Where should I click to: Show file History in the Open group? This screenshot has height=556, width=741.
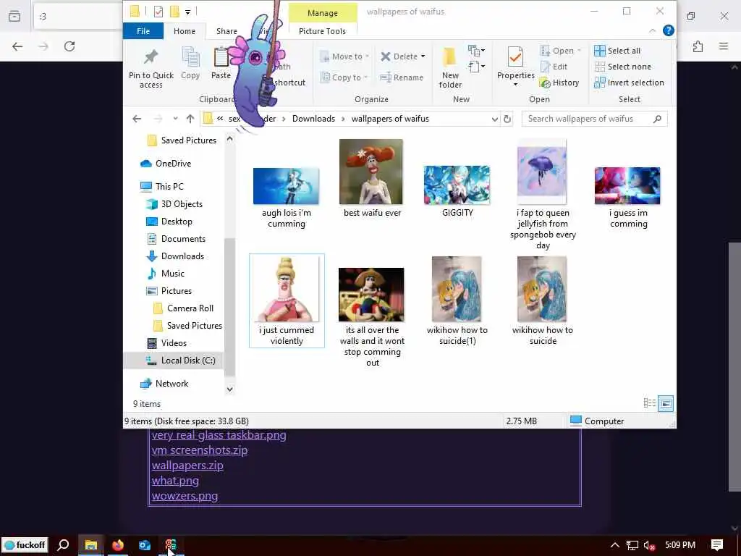click(x=559, y=83)
